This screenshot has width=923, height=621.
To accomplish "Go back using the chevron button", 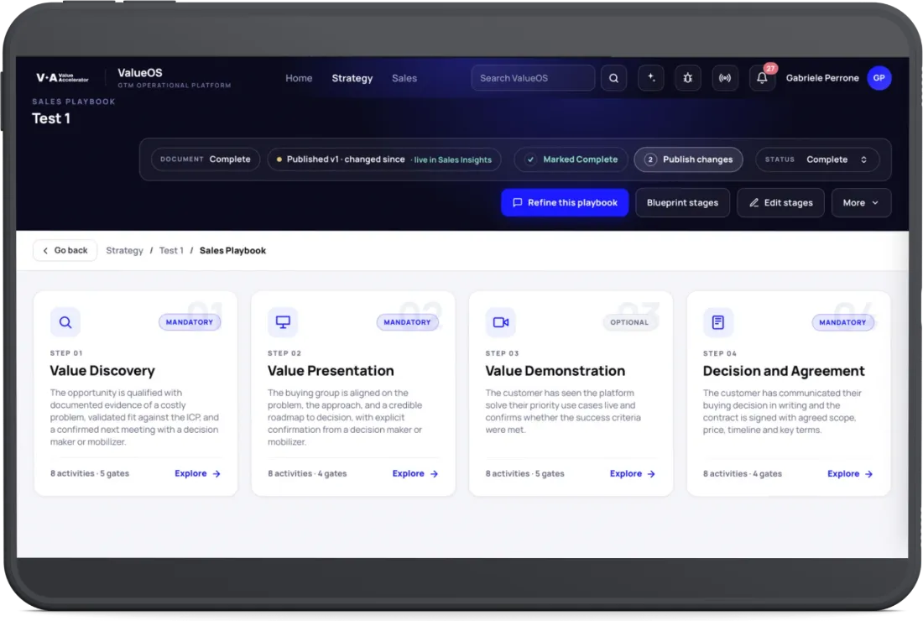I will [65, 250].
